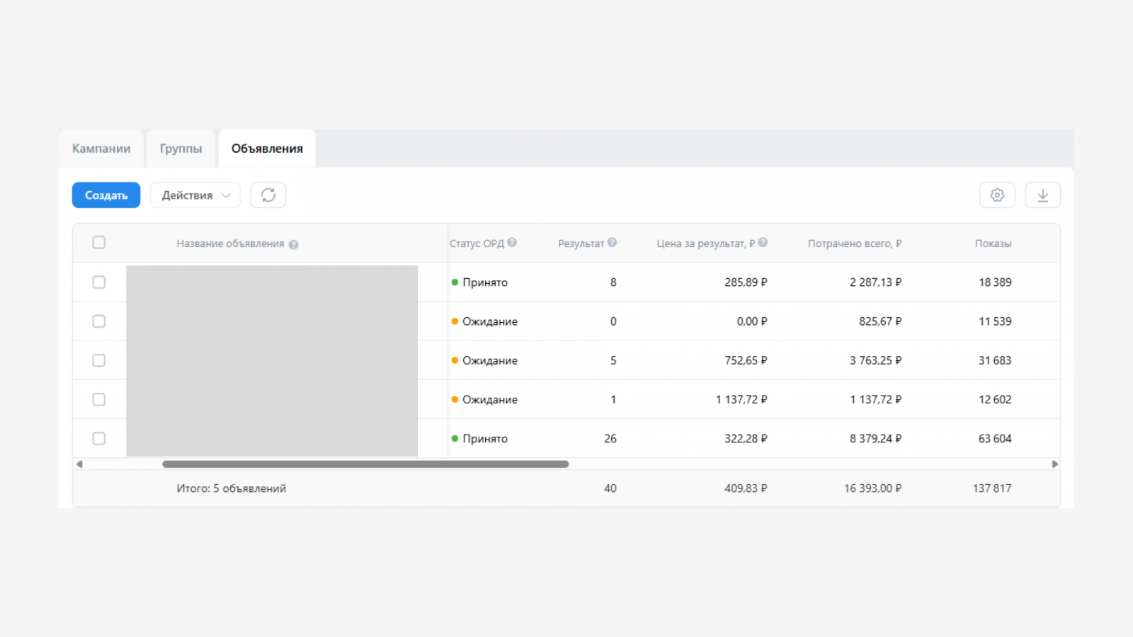Click help icon next to Название объявления

coord(293,244)
